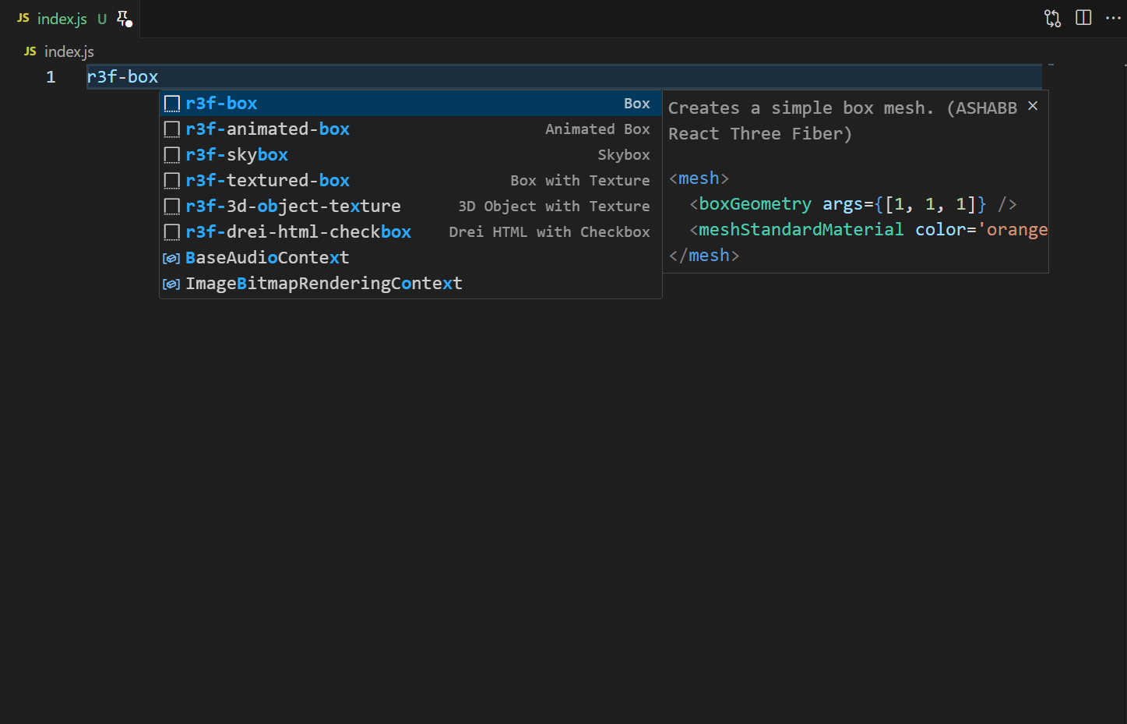Click line number 1 in the gutter
This screenshot has width=1127, height=724.
[x=51, y=76]
